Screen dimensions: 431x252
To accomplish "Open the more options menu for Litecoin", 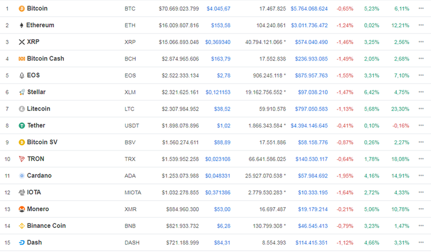I will point(421,109).
